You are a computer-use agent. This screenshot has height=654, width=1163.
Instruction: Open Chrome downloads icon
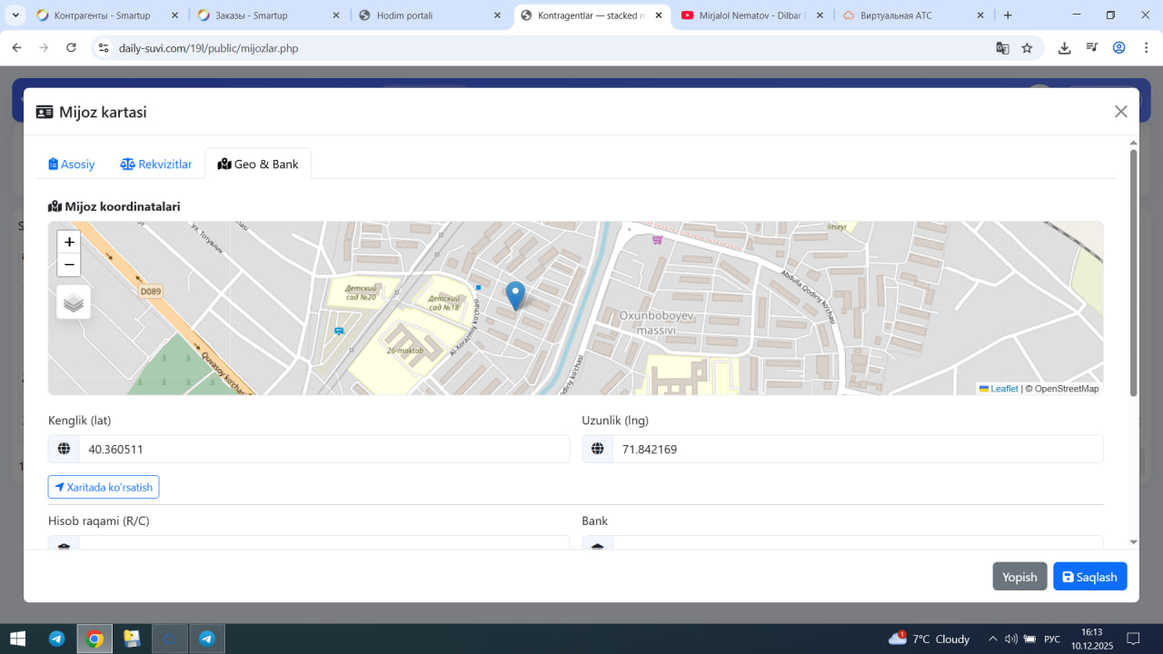[1064, 48]
